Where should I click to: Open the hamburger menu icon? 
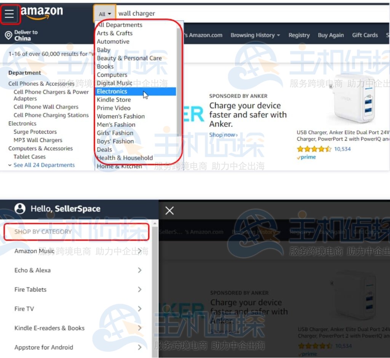(9, 14)
